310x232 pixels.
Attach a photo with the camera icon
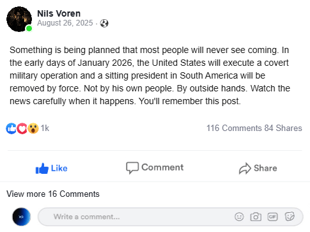(x=256, y=217)
